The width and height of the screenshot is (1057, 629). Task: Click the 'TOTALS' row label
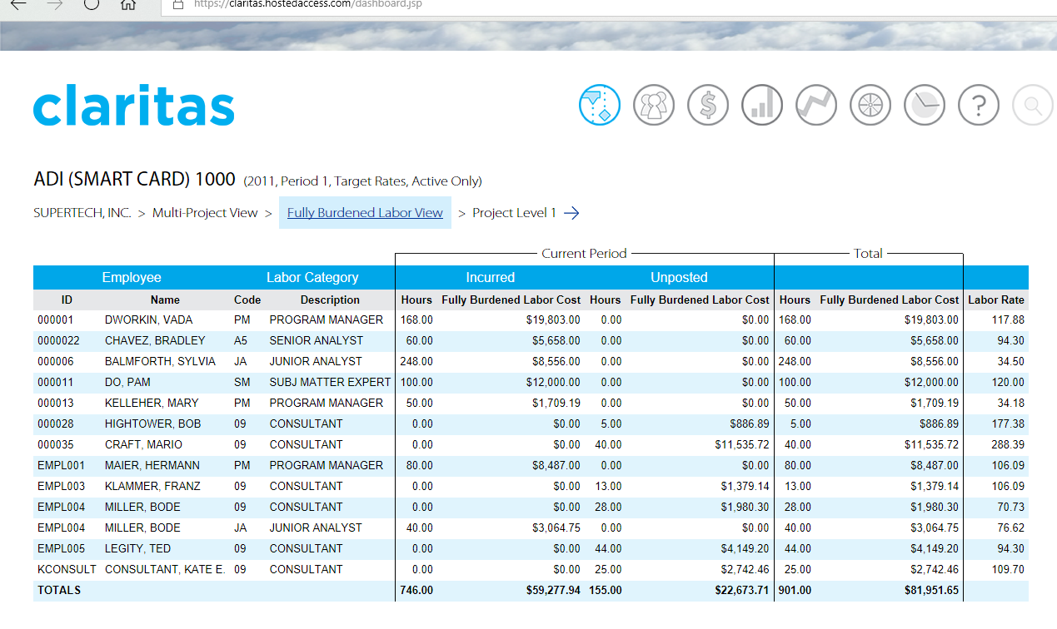(x=59, y=591)
